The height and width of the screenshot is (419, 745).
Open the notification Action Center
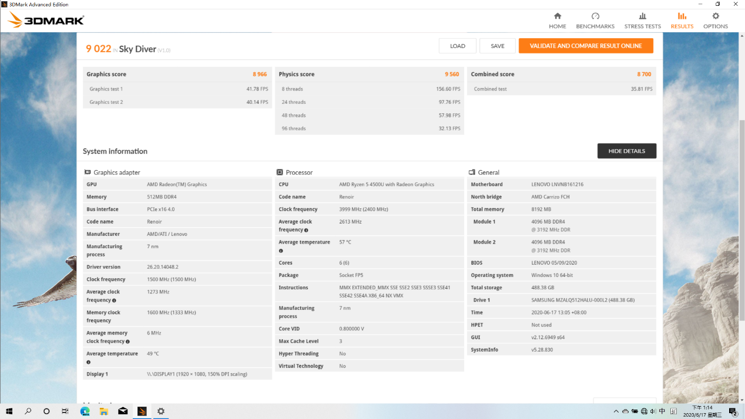pos(733,411)
